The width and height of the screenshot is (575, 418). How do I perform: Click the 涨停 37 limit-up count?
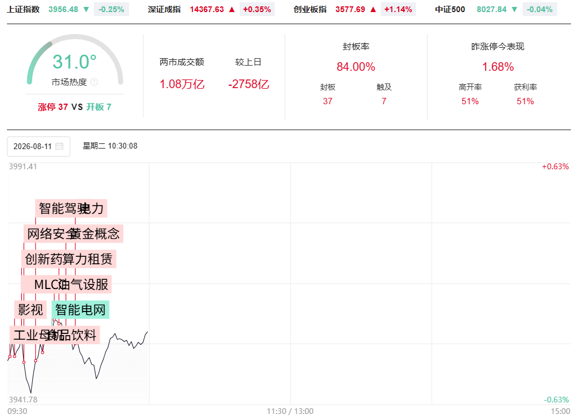click(53, 107)
